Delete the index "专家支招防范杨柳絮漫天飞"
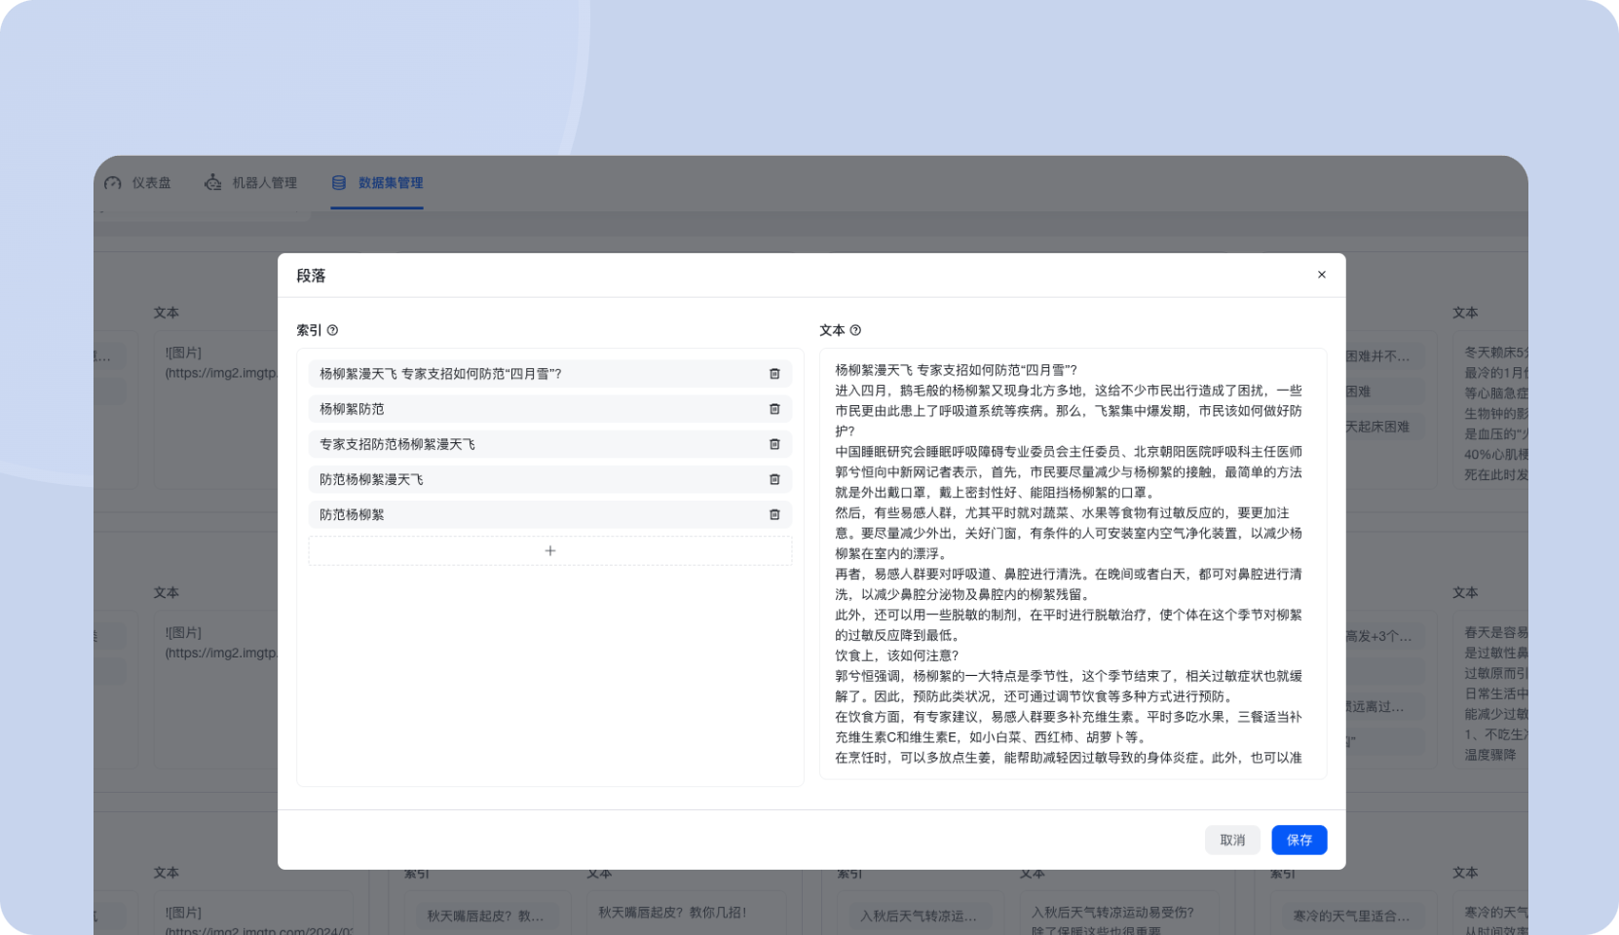This screenshot has width=1619, height=935. click(x=774, y=443)
